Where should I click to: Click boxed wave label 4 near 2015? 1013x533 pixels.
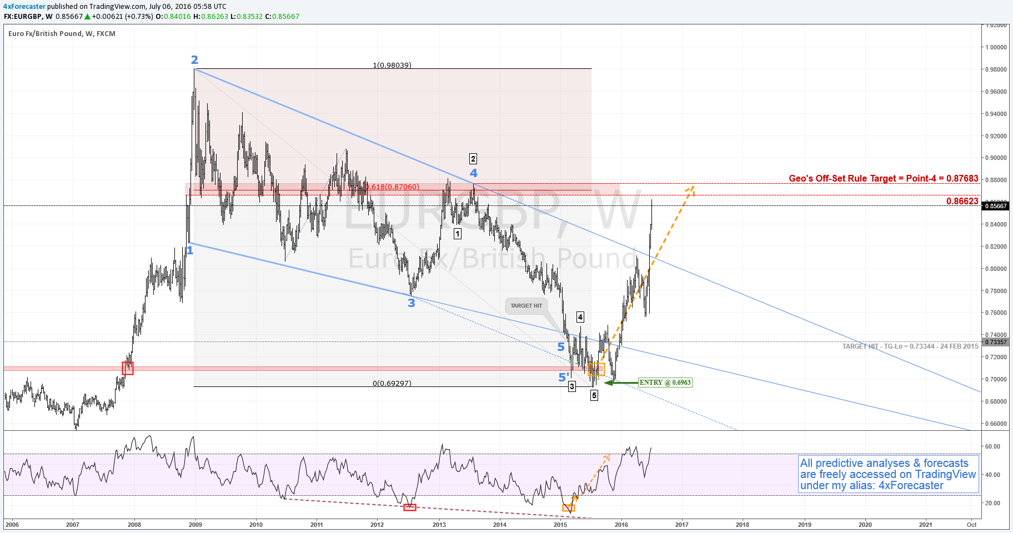click(x=580, y=317)
